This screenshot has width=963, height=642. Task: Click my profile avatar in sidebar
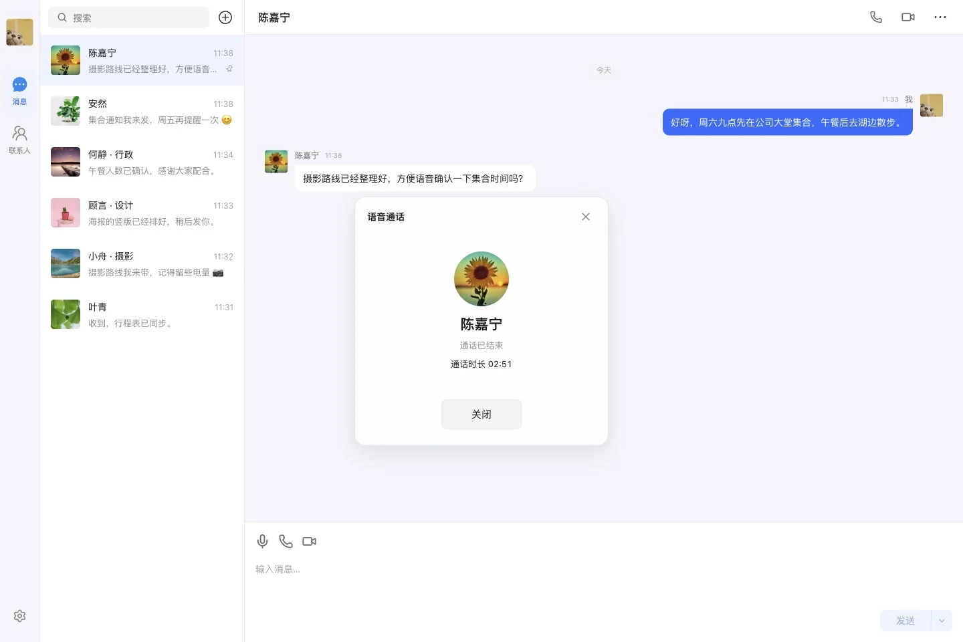point(19,31)
